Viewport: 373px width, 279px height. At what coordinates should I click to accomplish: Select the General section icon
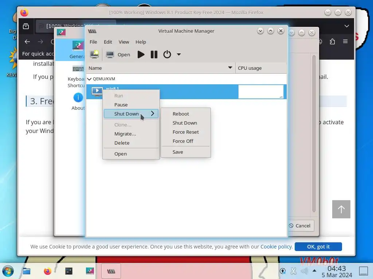(x=78, y=45)
